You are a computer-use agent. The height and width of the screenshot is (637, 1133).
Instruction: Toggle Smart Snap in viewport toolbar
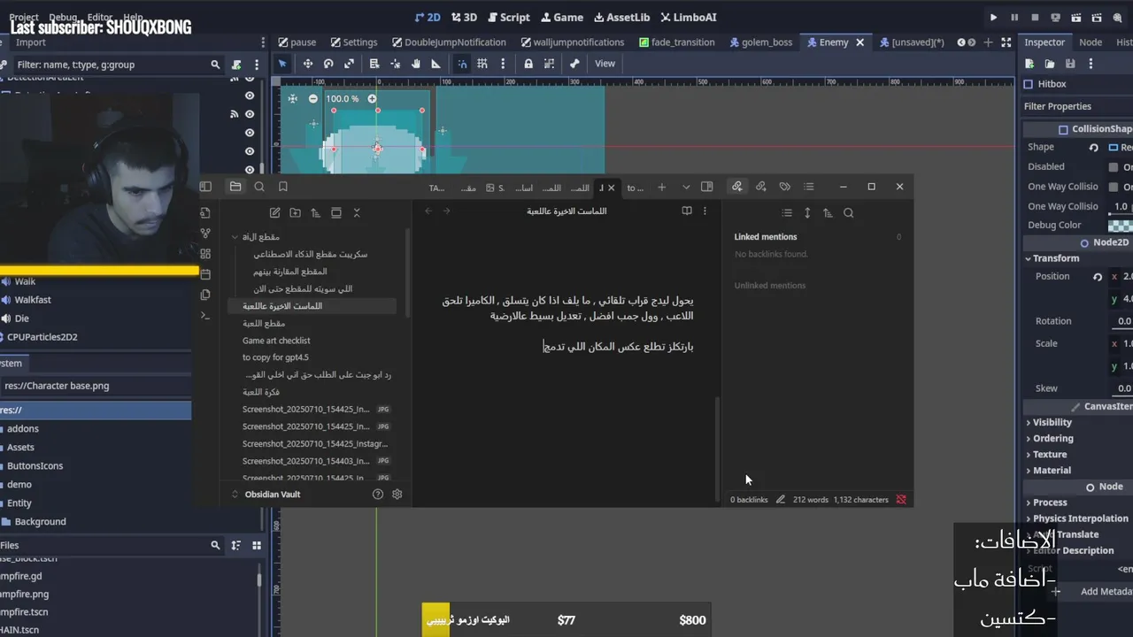click(462, 64)
